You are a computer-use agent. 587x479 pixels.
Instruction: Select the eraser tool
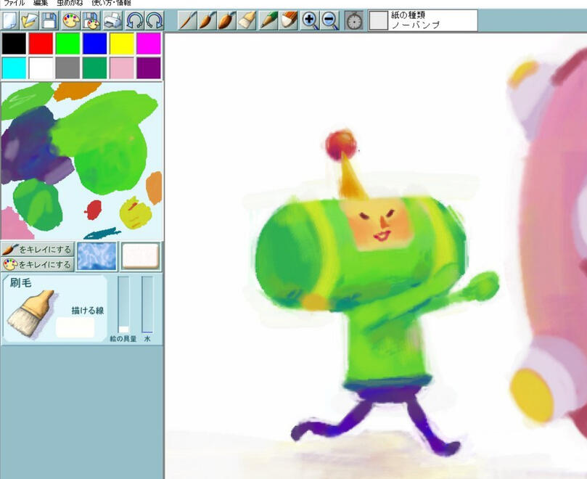(290, 20)
